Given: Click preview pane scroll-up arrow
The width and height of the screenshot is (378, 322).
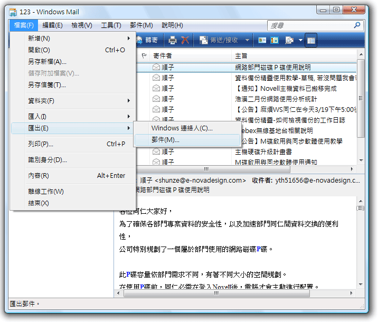Looking at the screenshot, I should click(x=361, y=201).
